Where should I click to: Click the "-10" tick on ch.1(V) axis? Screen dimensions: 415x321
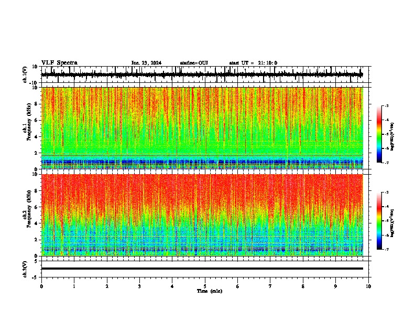34,82
